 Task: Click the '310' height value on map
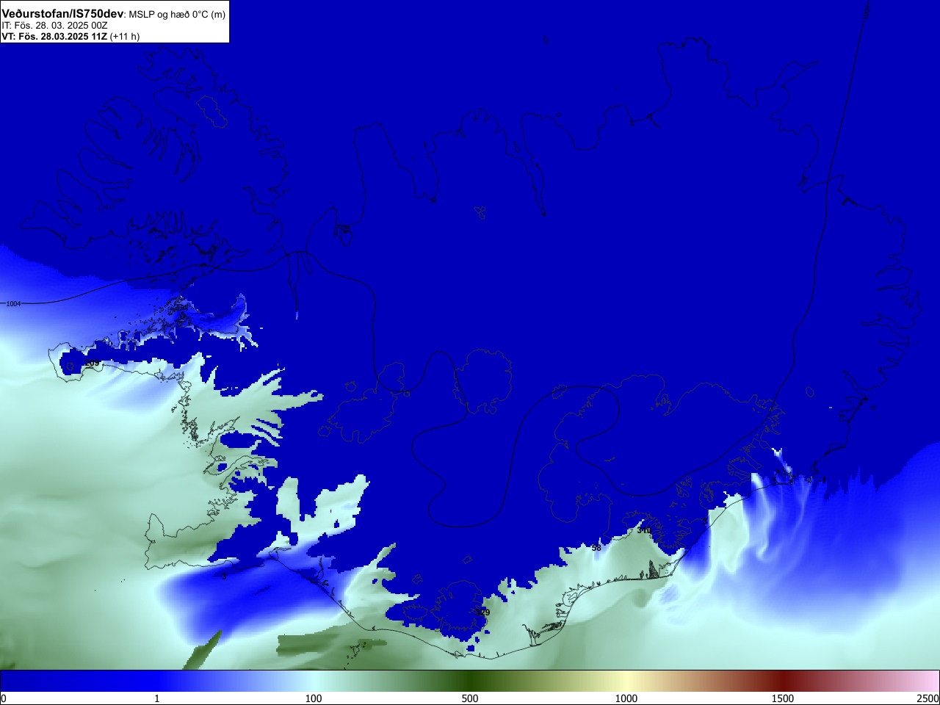644,530
